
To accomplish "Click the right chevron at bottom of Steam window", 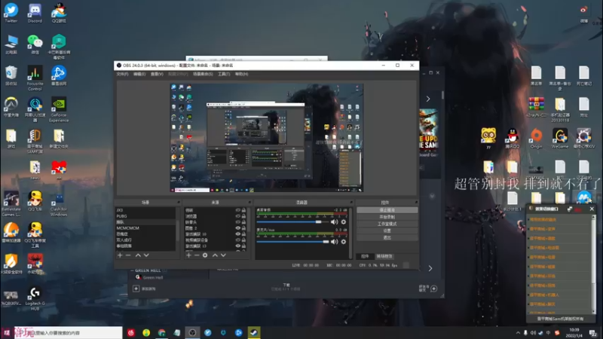I will [430, 268].
